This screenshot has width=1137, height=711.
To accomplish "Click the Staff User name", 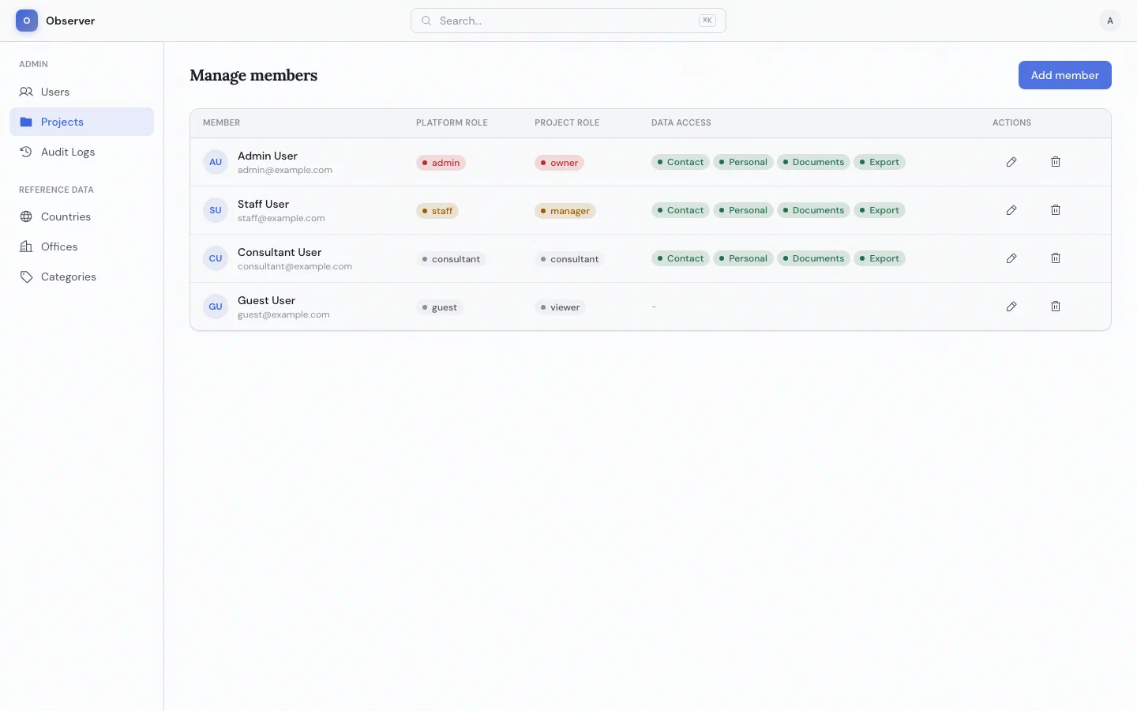I will click(263, 204).
